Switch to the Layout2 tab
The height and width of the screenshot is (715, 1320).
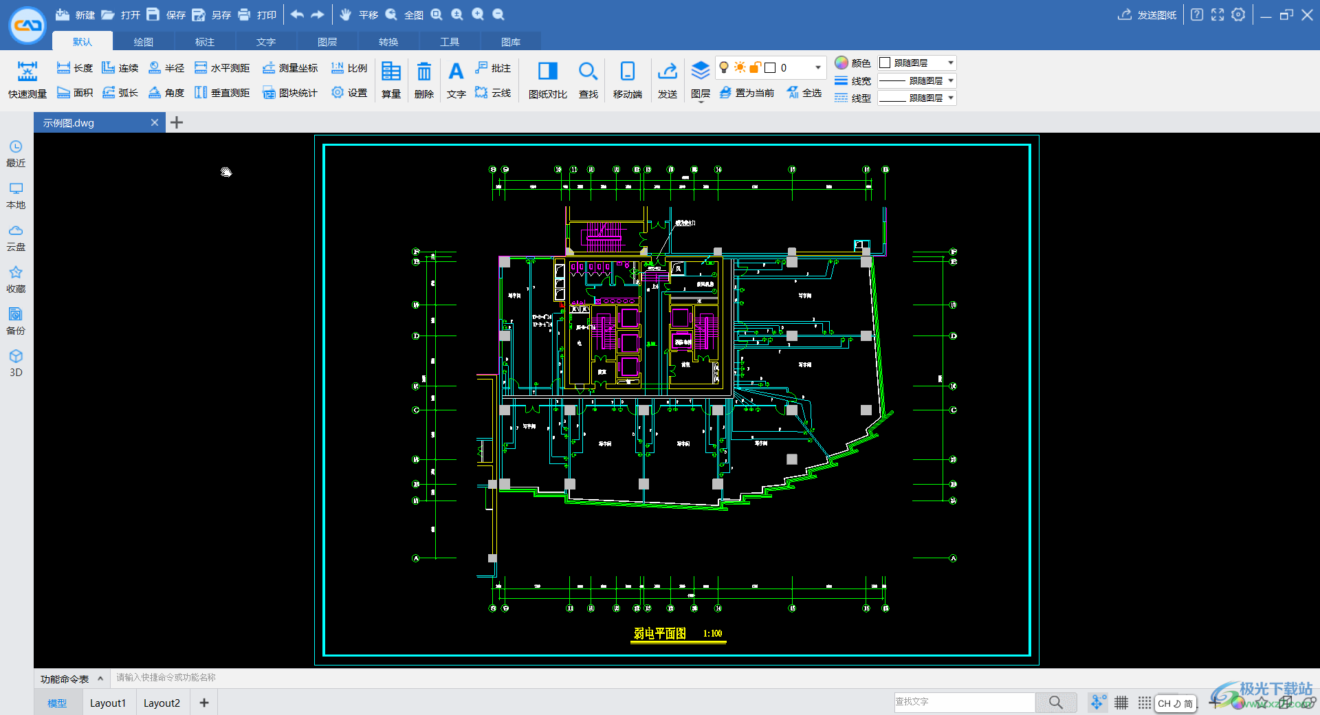click(x=162, y=703)
